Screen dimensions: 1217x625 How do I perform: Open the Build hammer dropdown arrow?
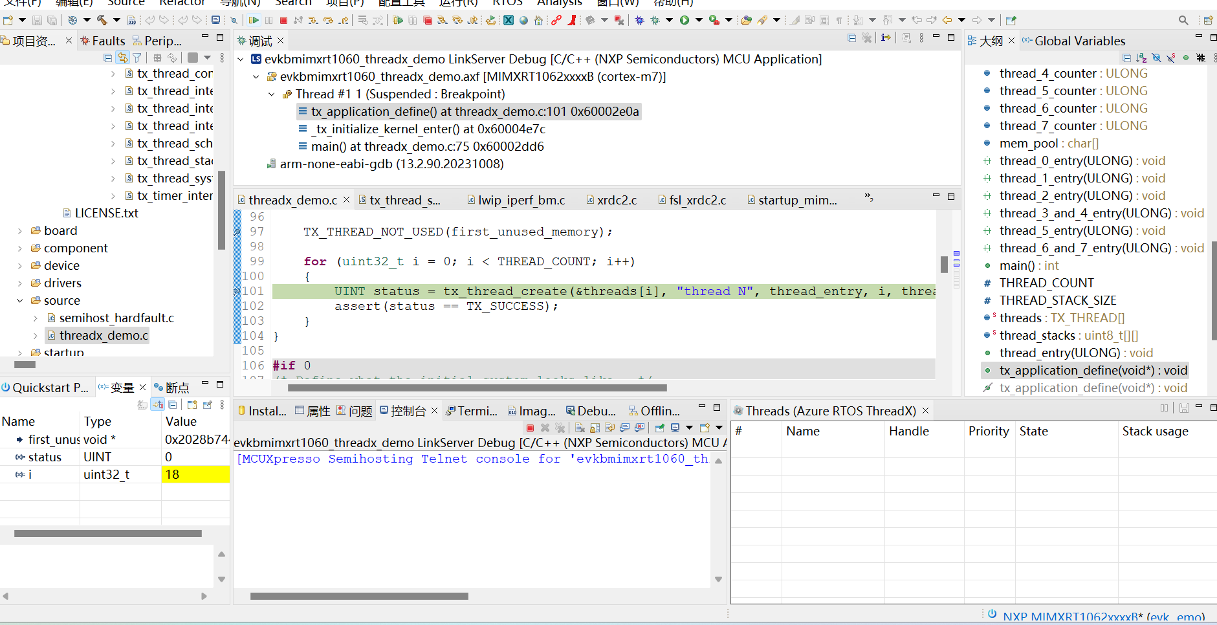tap(116, 21)
